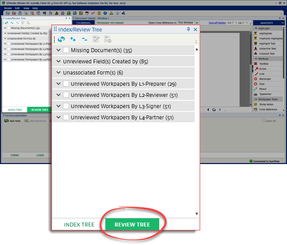This screenshot has height=245, width=287.
Task: Click the tree panel scrollbar down arrow
Action: click(x=197, y=214)
